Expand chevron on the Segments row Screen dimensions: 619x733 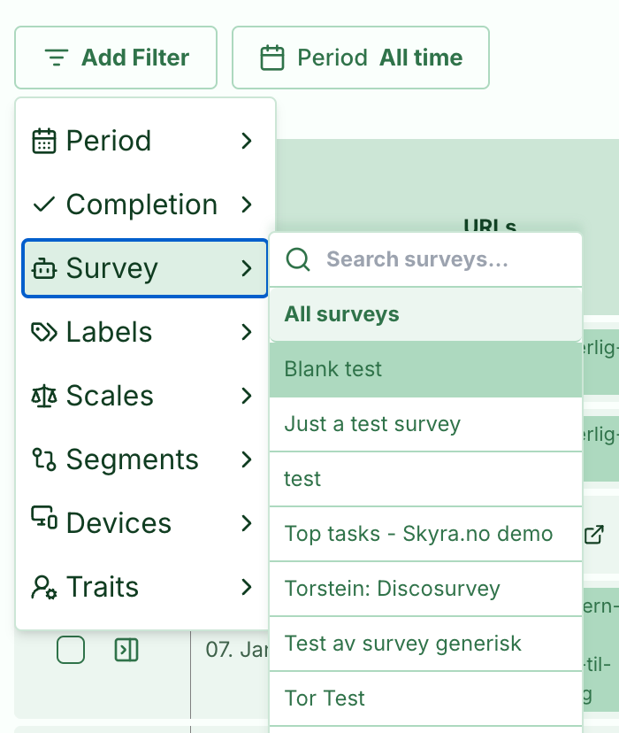(247, 459)
